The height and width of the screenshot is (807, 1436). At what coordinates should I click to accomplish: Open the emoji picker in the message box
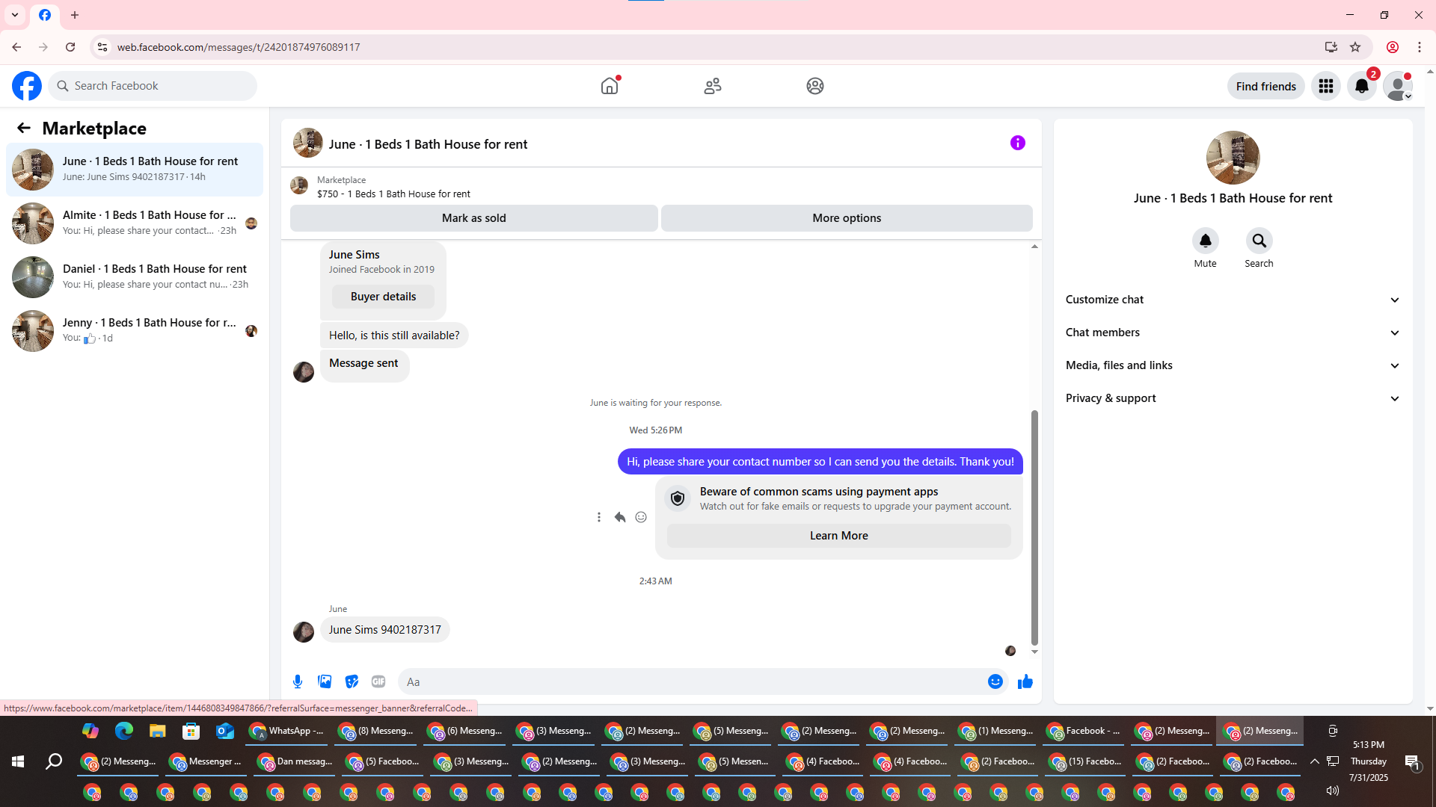(995, 681)
